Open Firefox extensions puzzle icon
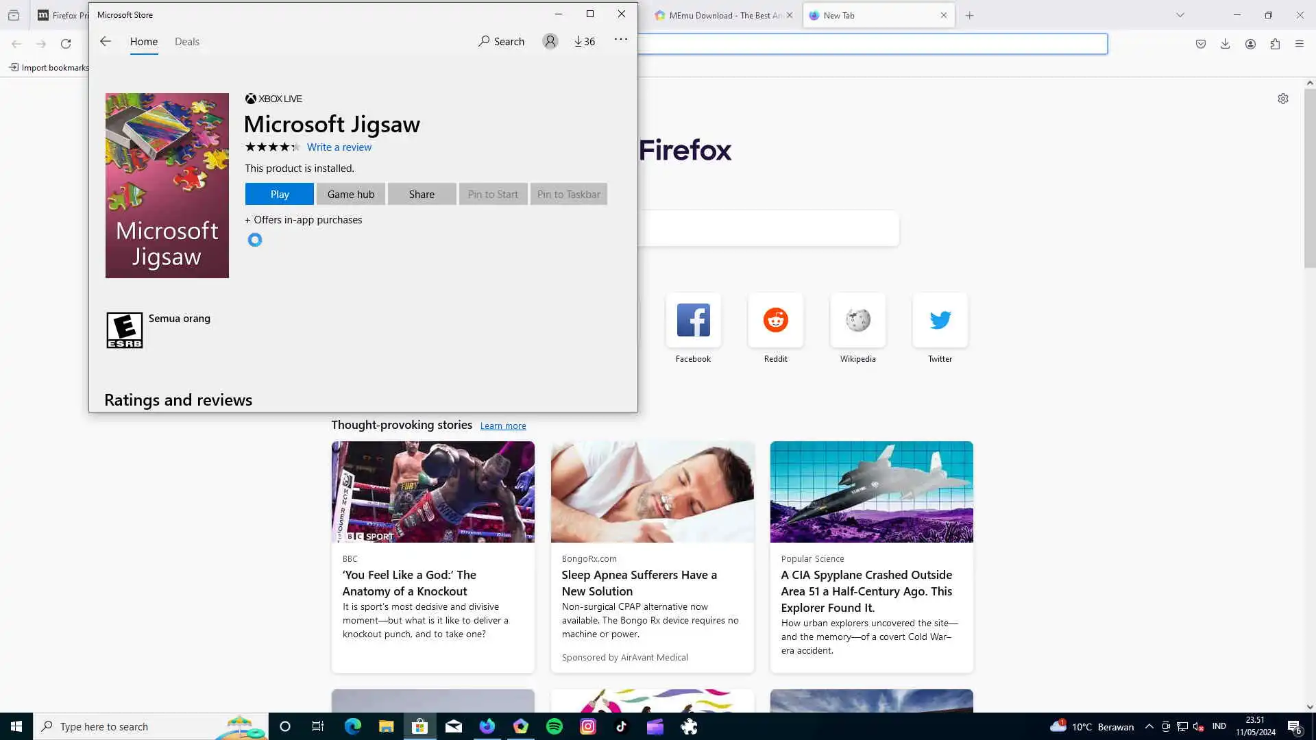Screen dimensions: 1316x740 click(1275, 44)
